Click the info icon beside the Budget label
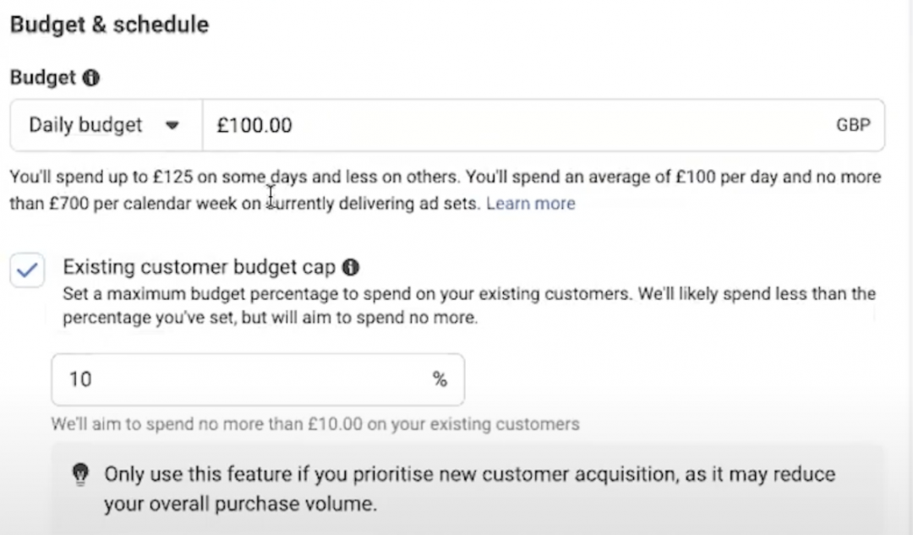913x535 pixels. 90,78
